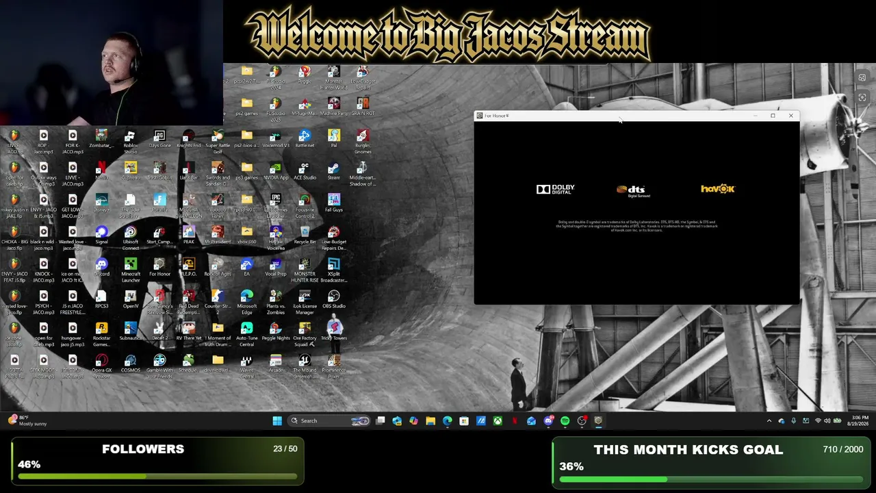Launch XSplit Broadcaster shortcut
This screenshot has height=493, width=876.
click(334, 270)
